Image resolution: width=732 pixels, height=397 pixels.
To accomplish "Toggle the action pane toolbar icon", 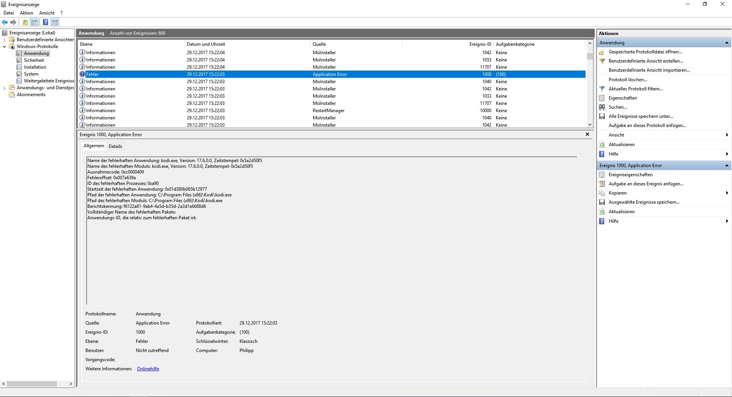I will 55,22.
